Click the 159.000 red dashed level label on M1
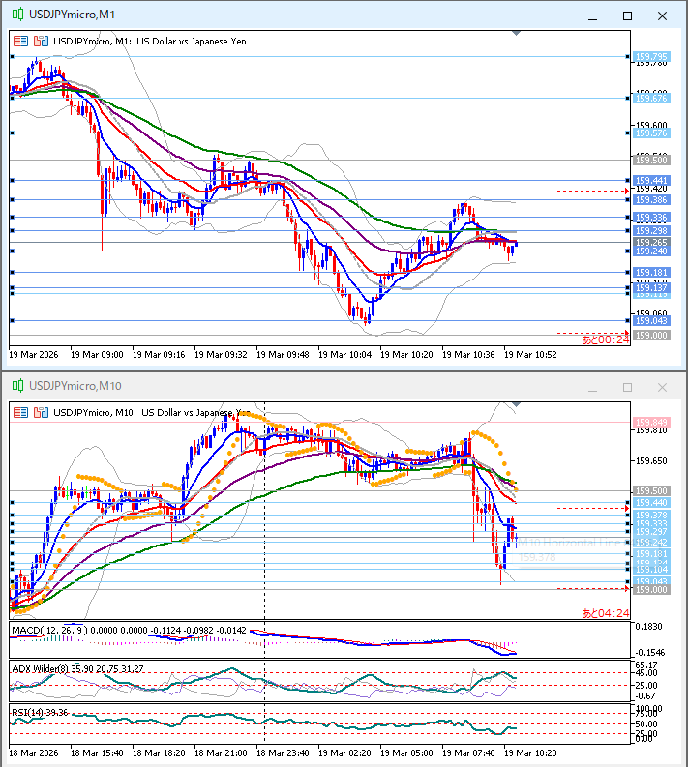The height and width of the screenshot is (767, 688). [x=650, y=335]
